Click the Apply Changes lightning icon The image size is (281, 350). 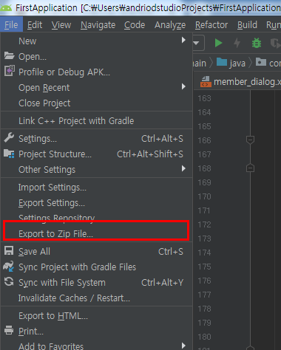tap(237, 43)
